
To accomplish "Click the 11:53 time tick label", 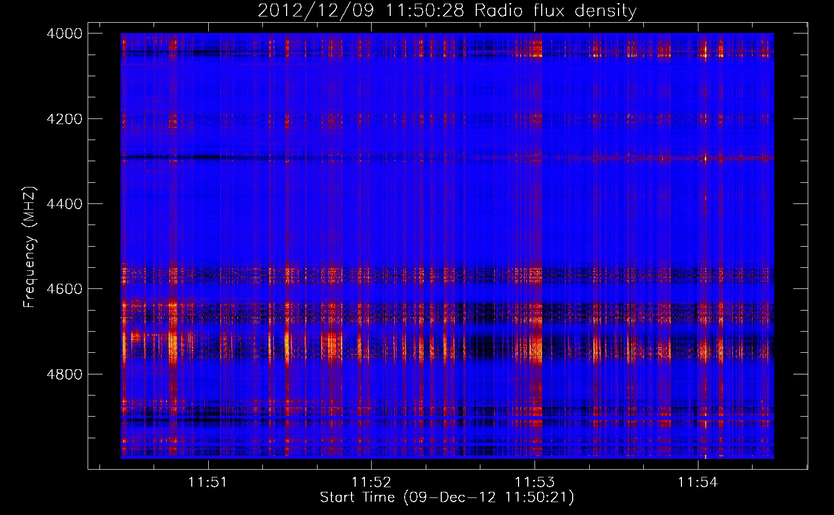I will coord(535,483).
